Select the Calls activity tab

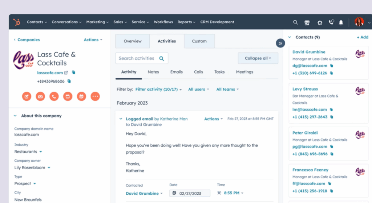[198, 72]
